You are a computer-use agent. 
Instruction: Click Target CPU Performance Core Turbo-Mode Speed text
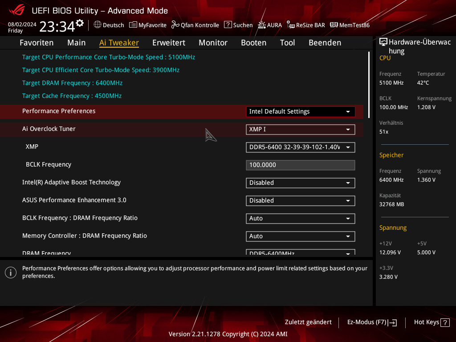pyautogui.click(x=109, y=57)
